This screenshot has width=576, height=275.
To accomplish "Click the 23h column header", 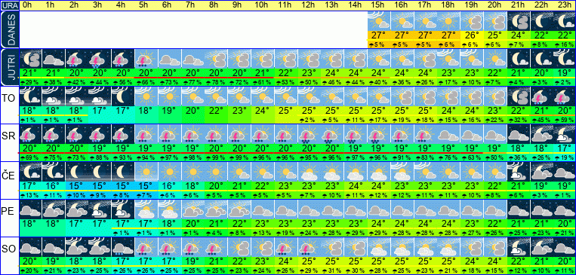I will click(565, 5).
